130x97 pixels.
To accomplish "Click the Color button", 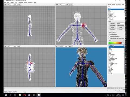I will click(x=121, y=29).
